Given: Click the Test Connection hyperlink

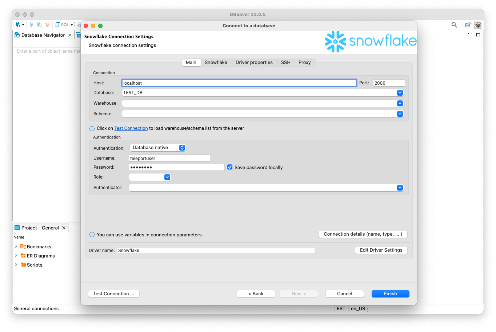Looking at the screenshot, I should click(131, 128).
